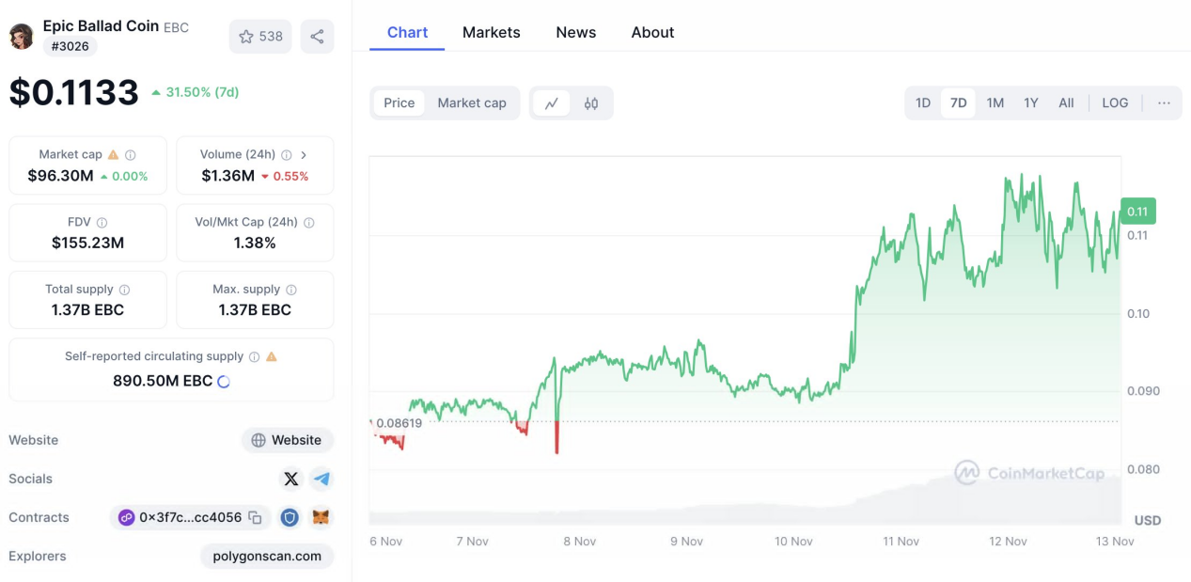Expand Volume (24h) details chevron
1191x582 pixels.
[x=304, y=155]
